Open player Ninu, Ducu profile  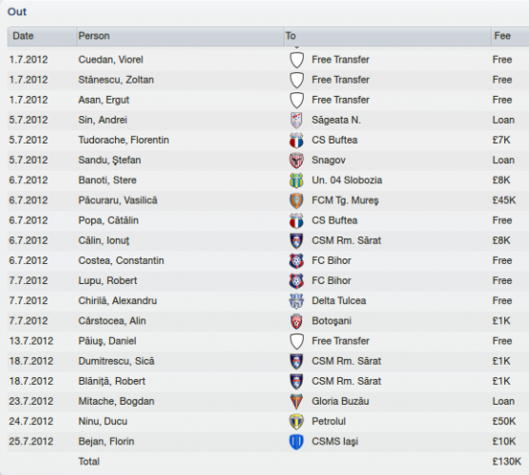coord(103,422)
